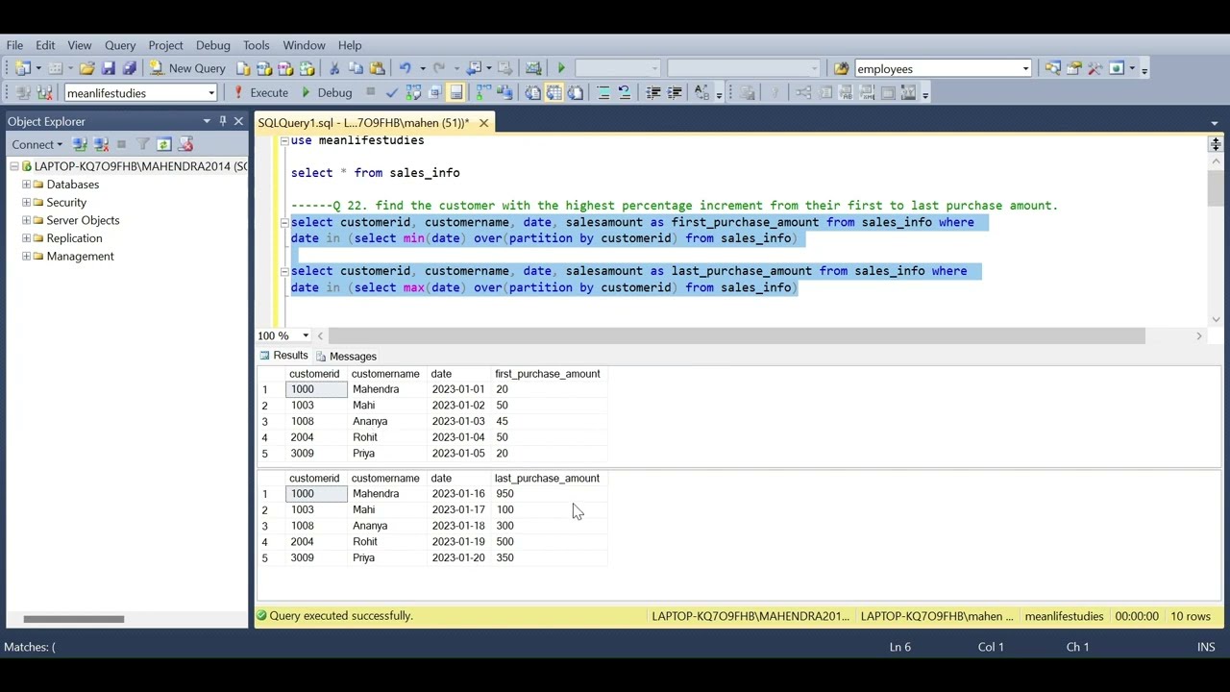The height and width of the screenshot is (692, 1230).
Task: Click the Database Engine Query icon
Action: tap(244, 68)
